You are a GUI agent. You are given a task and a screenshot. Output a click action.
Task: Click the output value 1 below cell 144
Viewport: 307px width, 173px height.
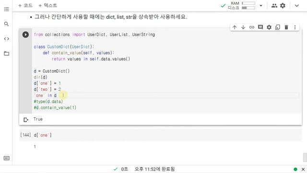[35, 147]
